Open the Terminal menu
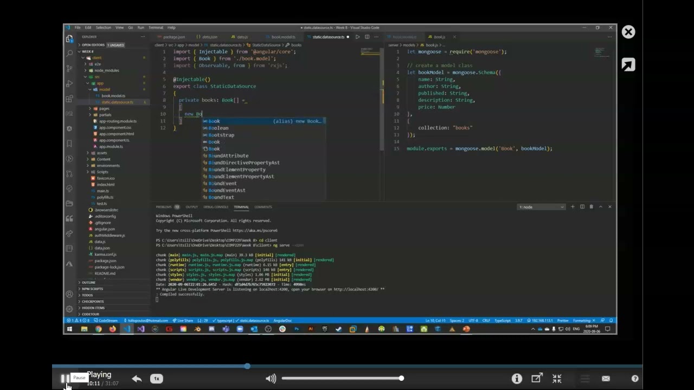Screen dimensions: 694x390 (x=156, y=28)
